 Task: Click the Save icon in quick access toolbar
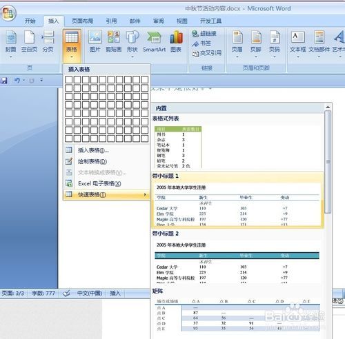click(4, 81)
